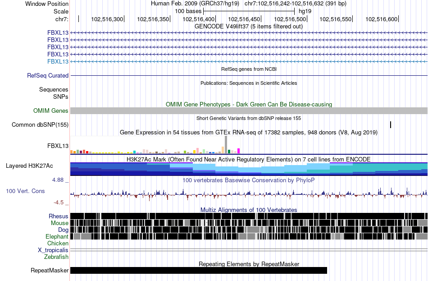This screenshot has width=428, height=281.
Task: Click the Rhesus species label
Action: pos(59,216)
